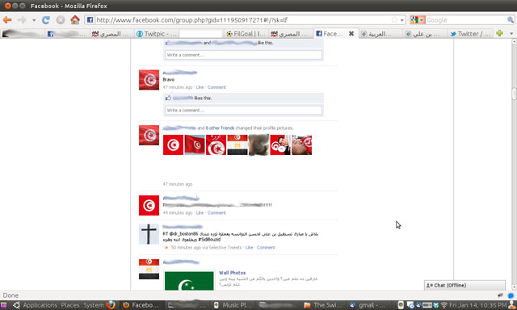Go to the Firefox home page icon
The width and height of the screenshot is (517, 310).
[75, 19]
